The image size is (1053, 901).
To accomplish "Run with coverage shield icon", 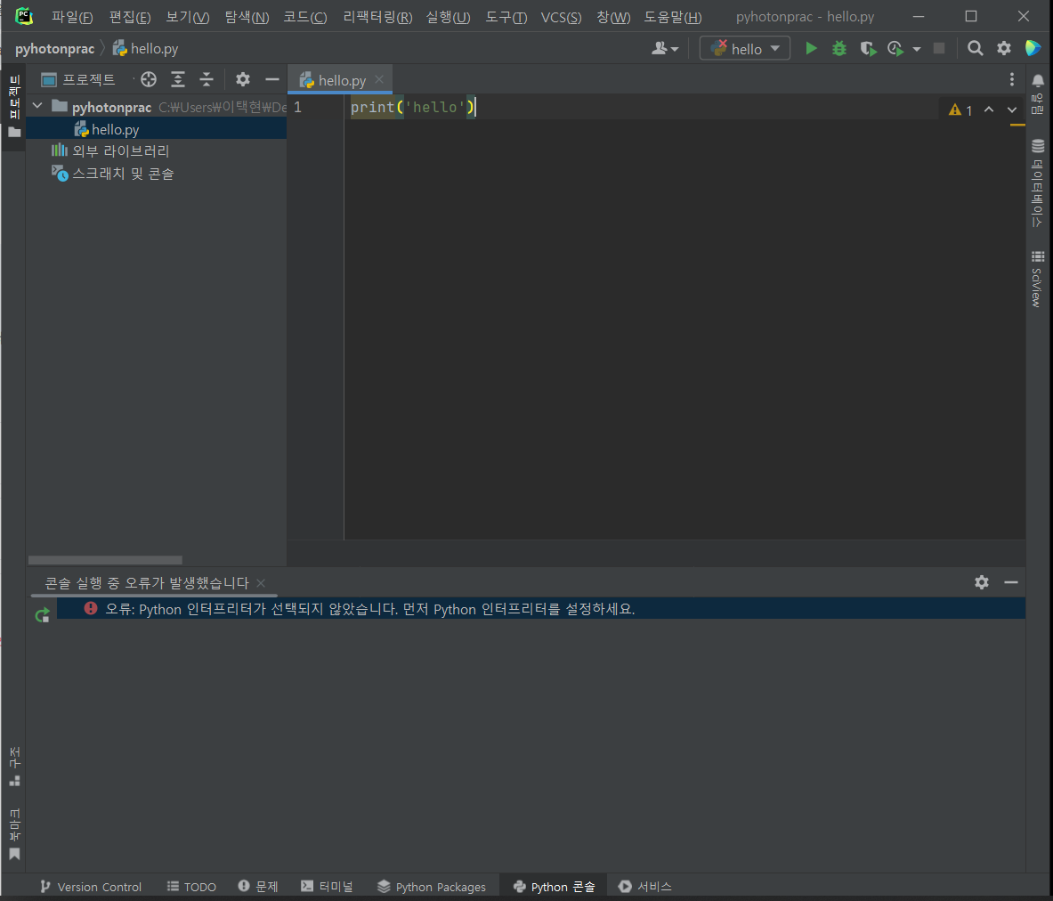I will (868, 48).
